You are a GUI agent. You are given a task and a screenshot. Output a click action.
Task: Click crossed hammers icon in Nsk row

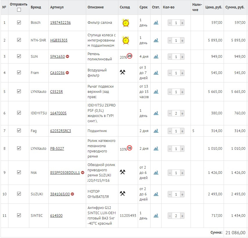click(123, 172)
